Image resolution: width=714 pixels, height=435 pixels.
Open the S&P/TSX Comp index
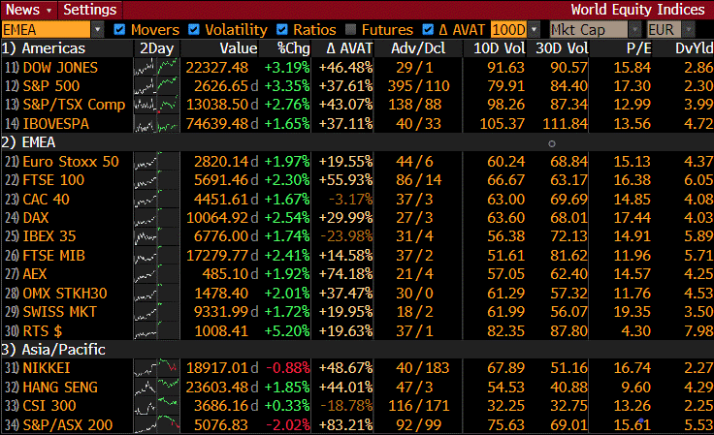click(x=74, y=105)
